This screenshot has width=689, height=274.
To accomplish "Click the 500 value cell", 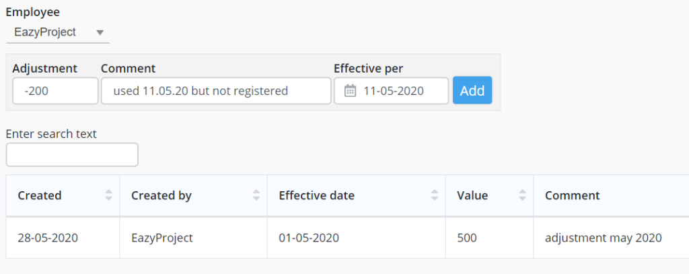I will pyautogui.click(x=490, y=238).
